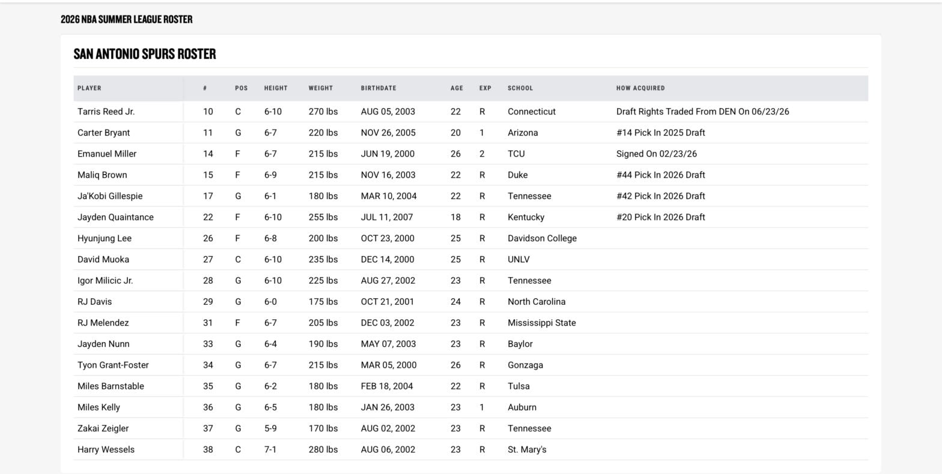Open Tyon Grant-Foster player entry
This screenshot has width=942, height=474.
(x=113, y=365)
